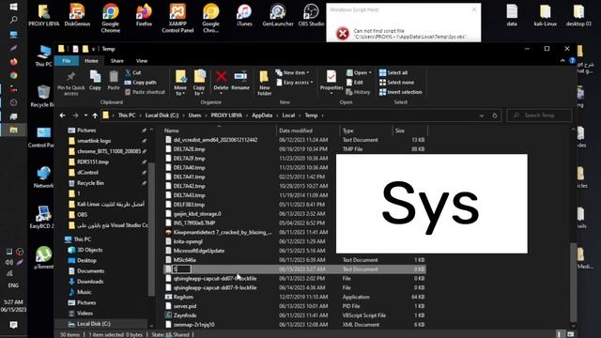The height and width of the screenshot is (338, 601).
Task: Switch to the View ribbon tab
Action: click(x=142, y=61)
